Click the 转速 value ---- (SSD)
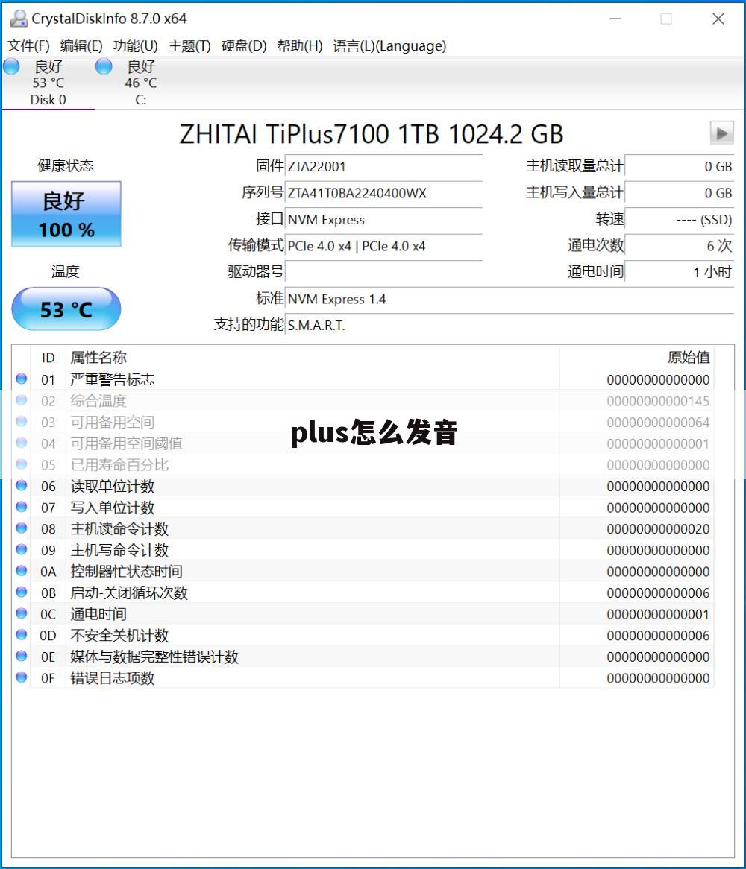The width and height of the screenshot is (746, 869). (680, 219)
